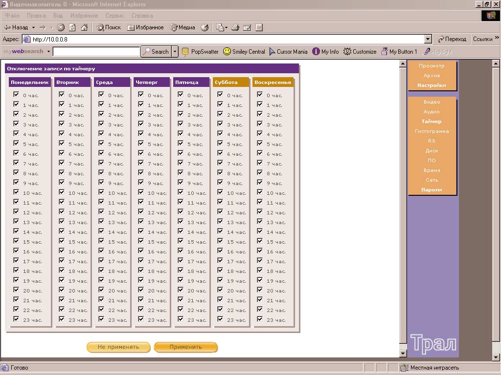The height and width of the screenshot is (375, 501).
Task: Click the Применить button
Action: (185, 347)
